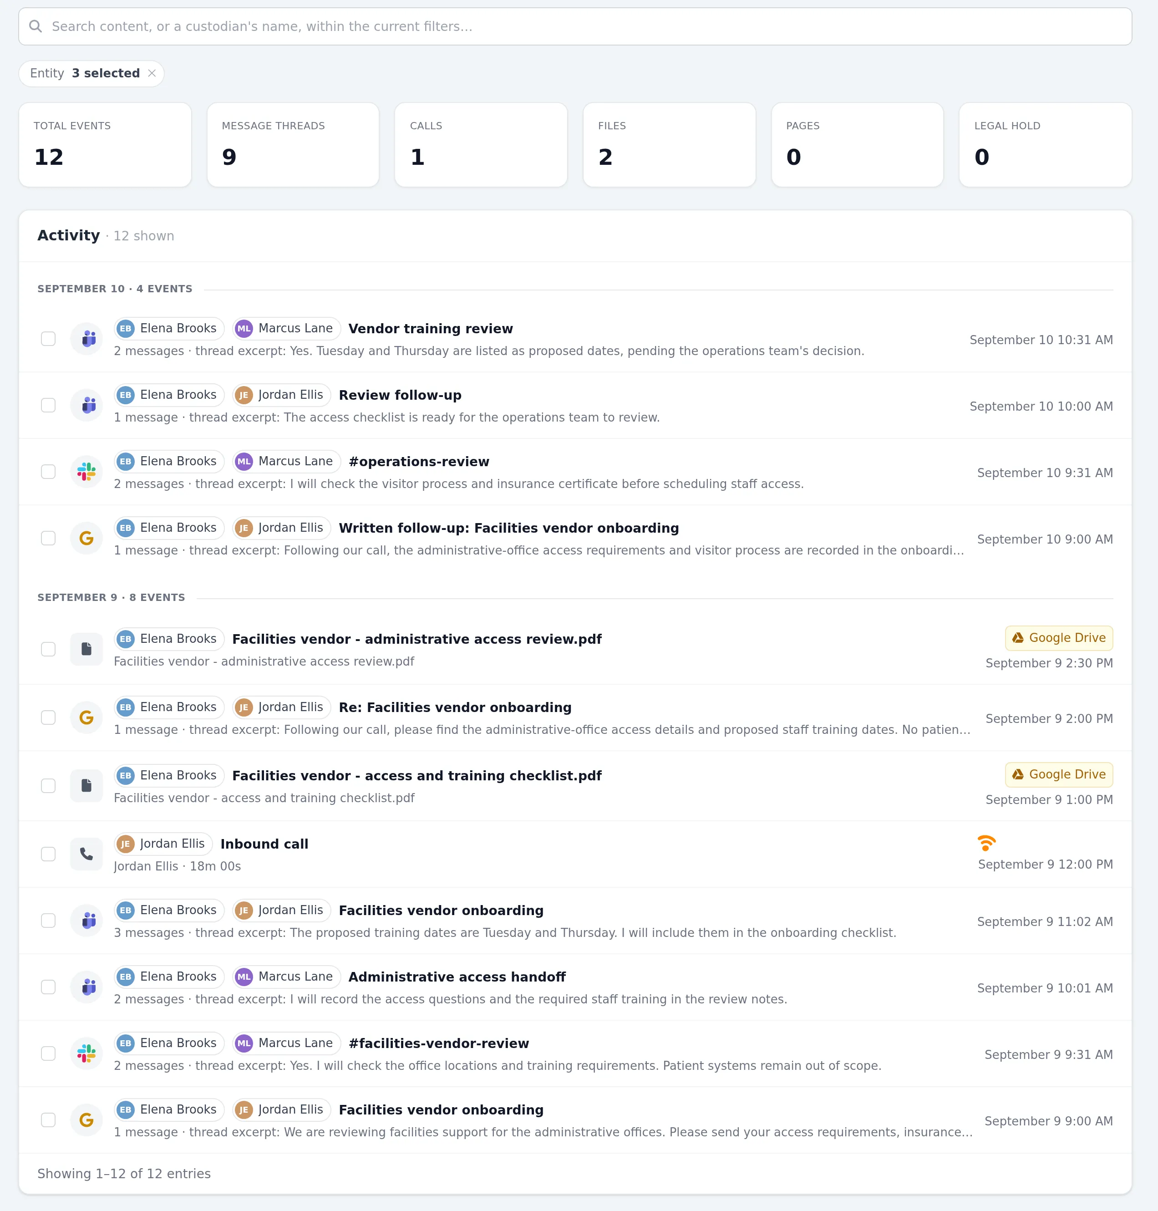Click Google icon for Re: Facilities vendor onboarding
The image size is (1158, 1211).
coord(86,718)
